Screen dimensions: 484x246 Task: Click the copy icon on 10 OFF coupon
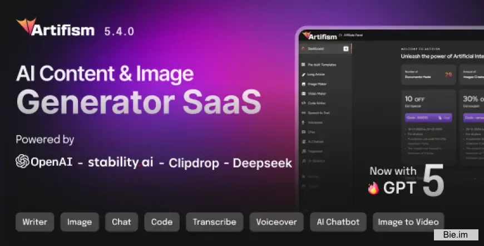pos(440,117)
